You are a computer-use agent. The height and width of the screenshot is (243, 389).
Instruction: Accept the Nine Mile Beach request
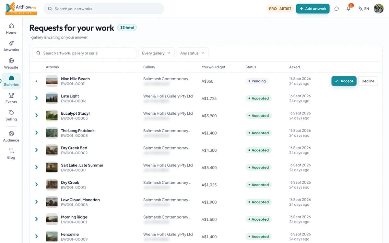click(344, 81)
